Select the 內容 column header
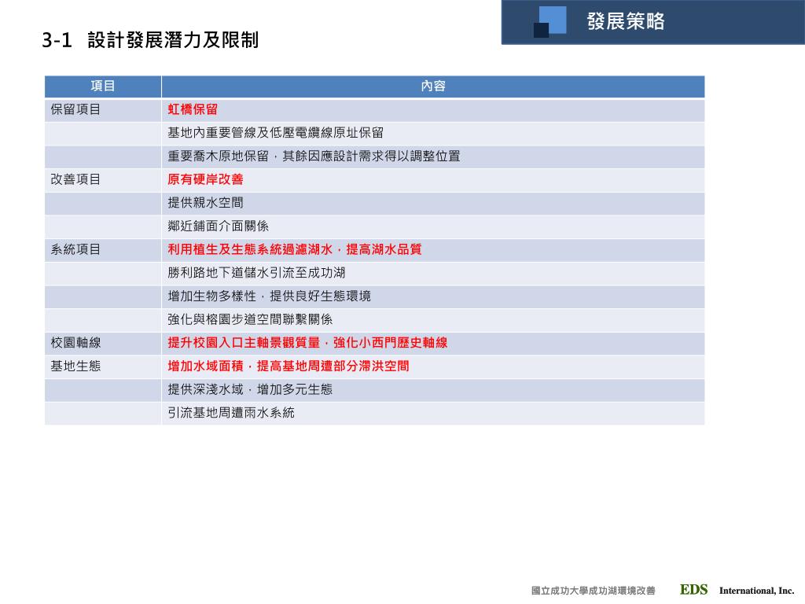 tap(433, 86)
